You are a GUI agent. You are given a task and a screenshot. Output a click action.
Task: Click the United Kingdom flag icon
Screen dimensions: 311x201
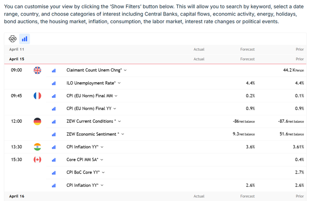(x=37, y=70)
